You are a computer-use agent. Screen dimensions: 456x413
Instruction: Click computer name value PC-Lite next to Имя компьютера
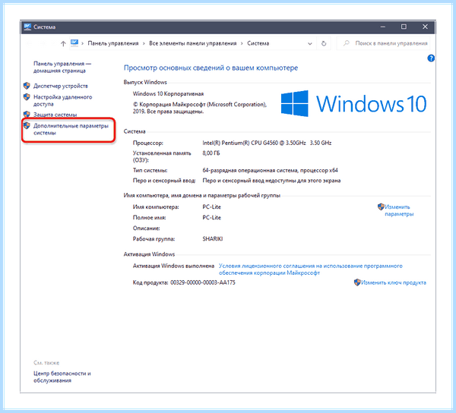point(212,207)
